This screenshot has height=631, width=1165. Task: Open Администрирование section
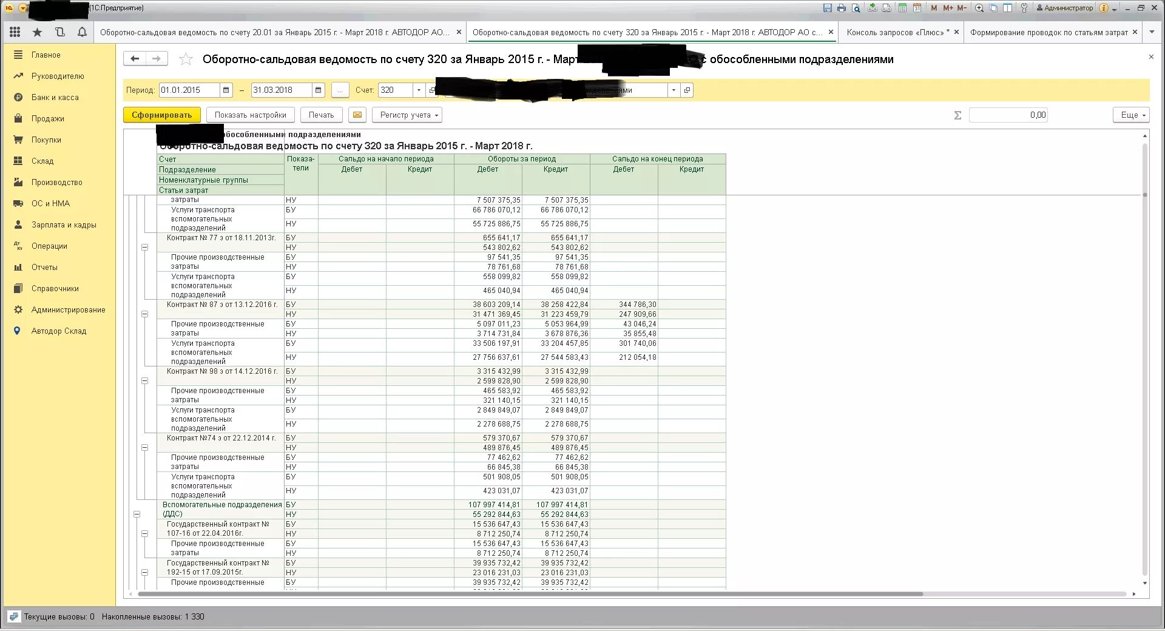68,309
